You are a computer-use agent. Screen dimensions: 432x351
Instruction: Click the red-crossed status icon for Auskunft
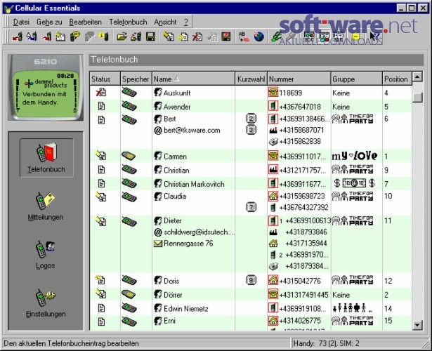(x=101, y=93)
